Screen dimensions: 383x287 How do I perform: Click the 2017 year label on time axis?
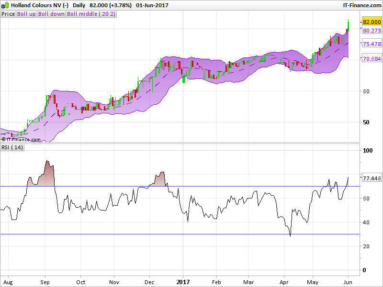tap(183, 282)
